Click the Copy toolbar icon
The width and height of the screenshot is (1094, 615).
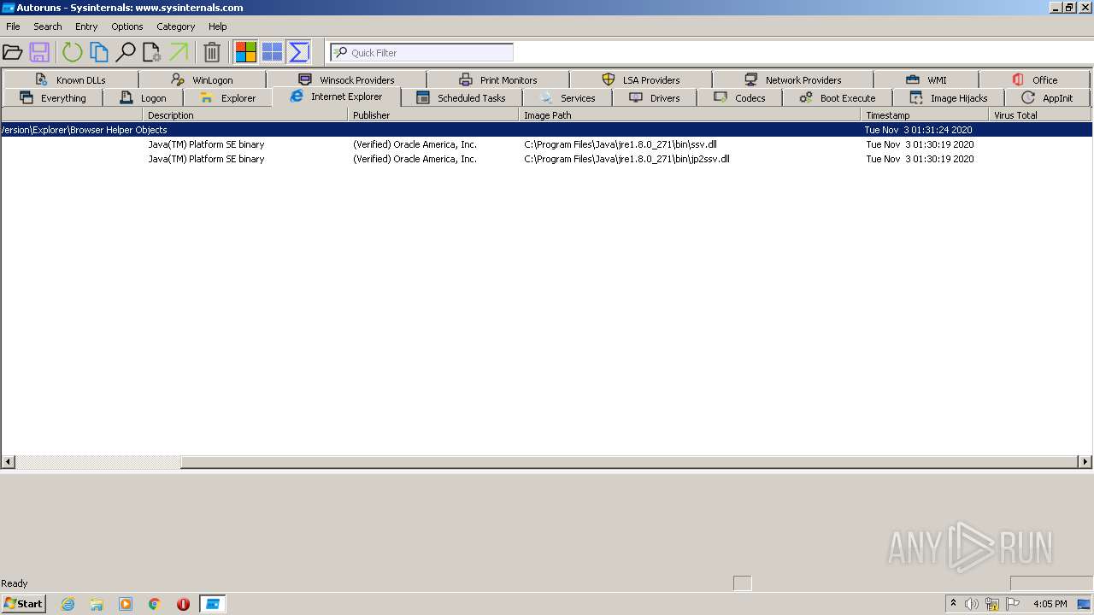(x=99, y=52)
